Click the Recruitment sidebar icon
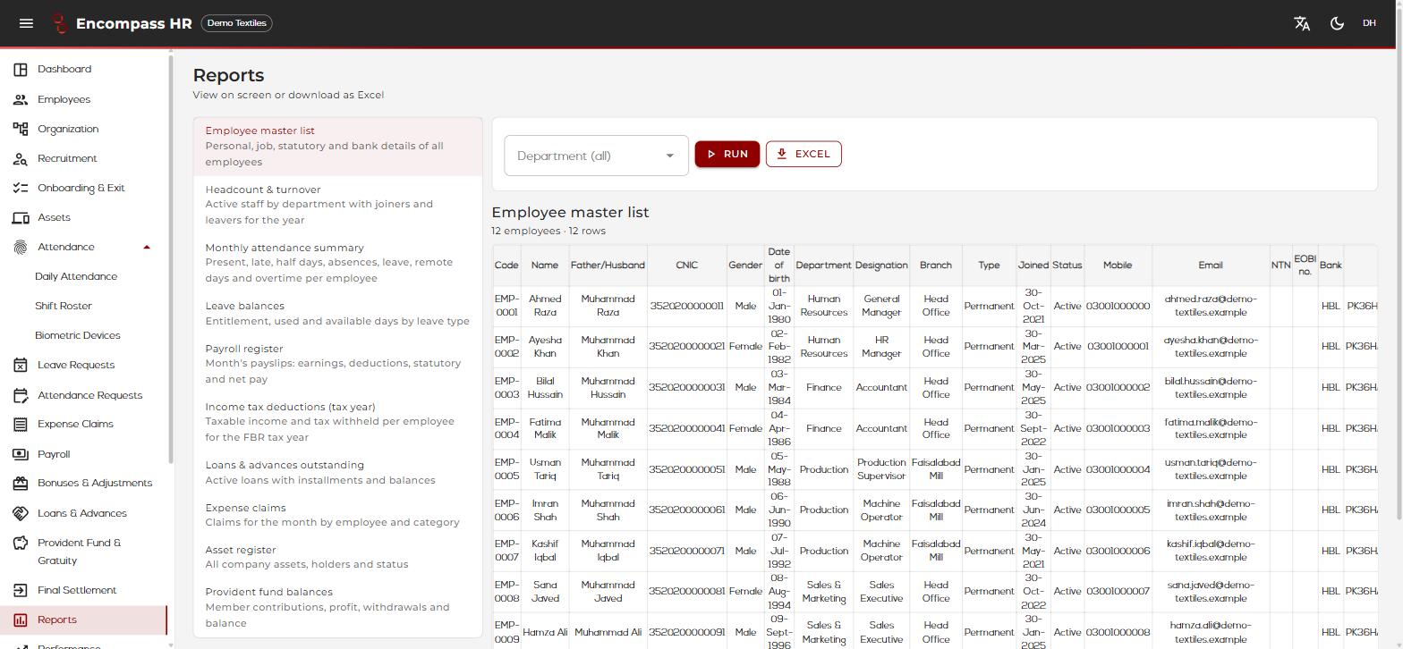 click(21, 158)
